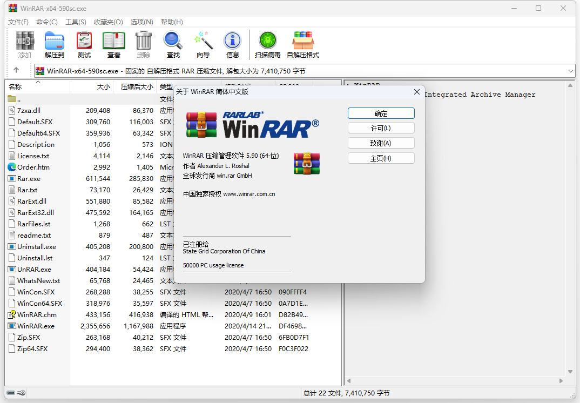Select the file Uninstall.lst
This screenshot has width=580, height=403.
pyautogui.click(x=35, y=258)
